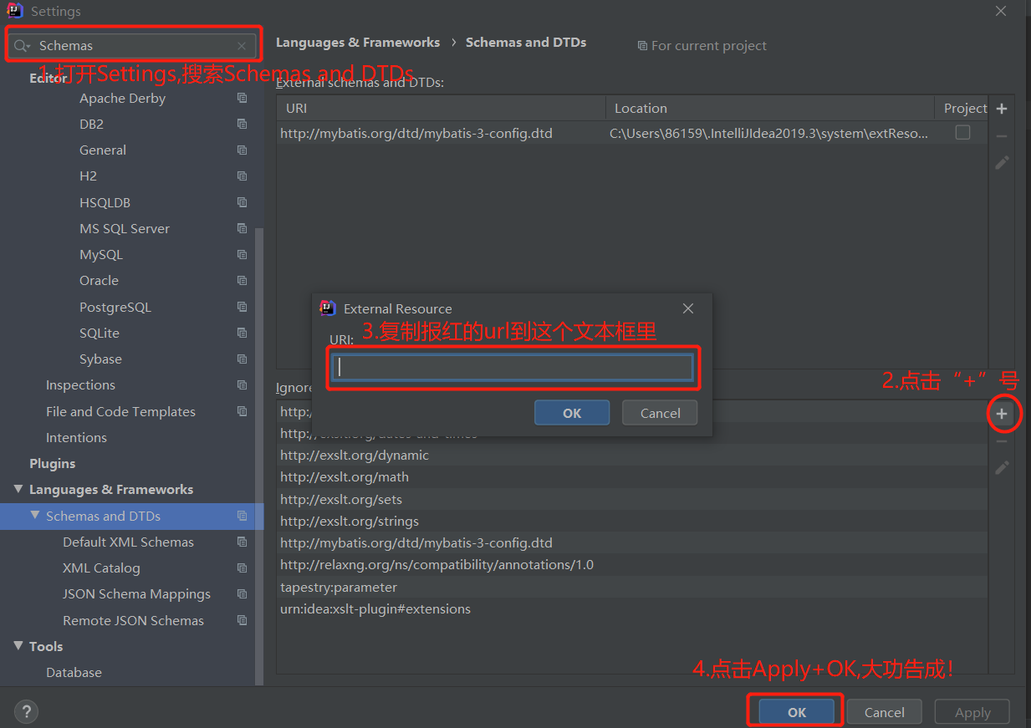Click project-level icon beside Sybase

click(x=242, y=359)
